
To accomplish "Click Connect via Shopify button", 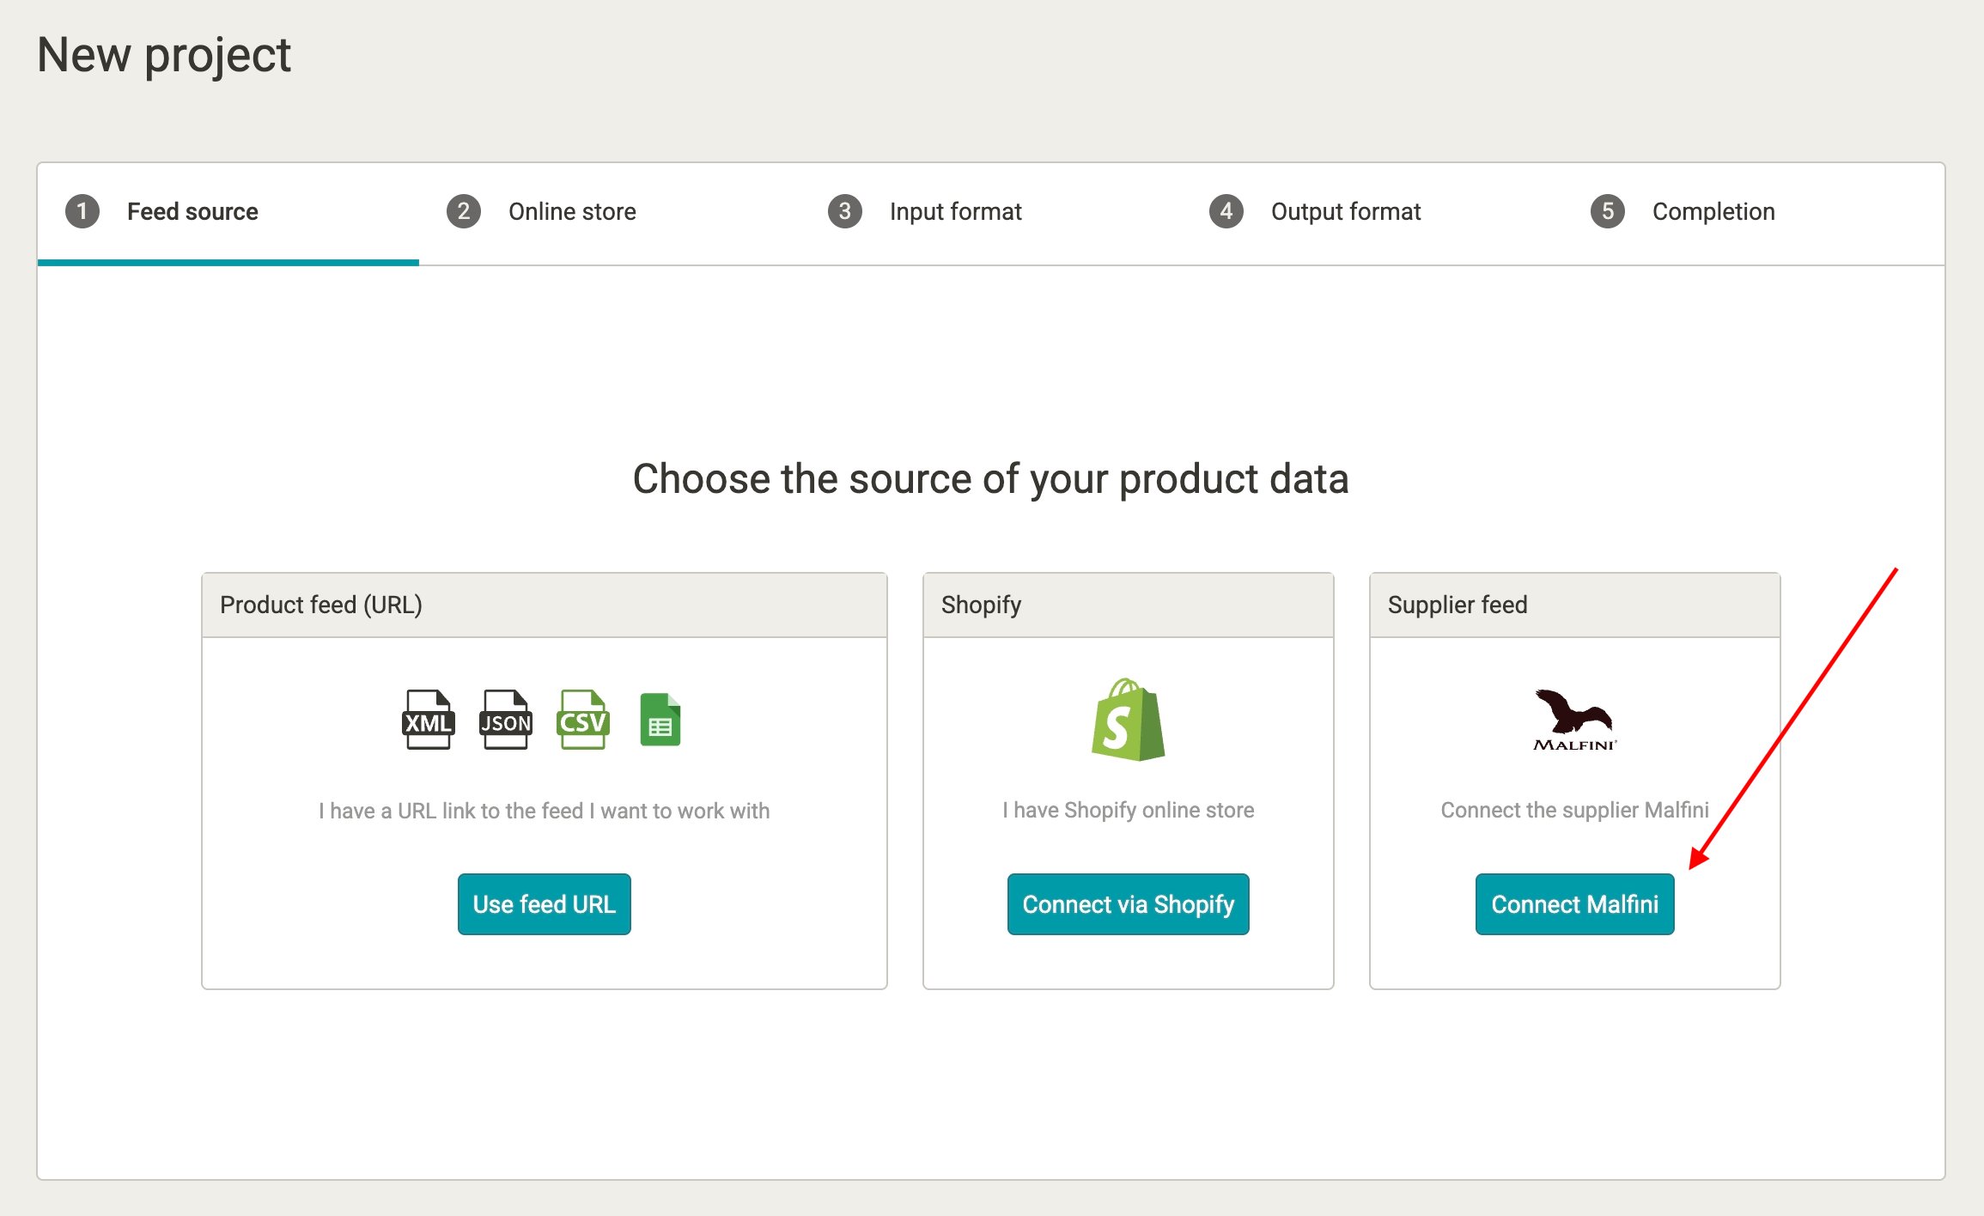I will point(1128,904).
